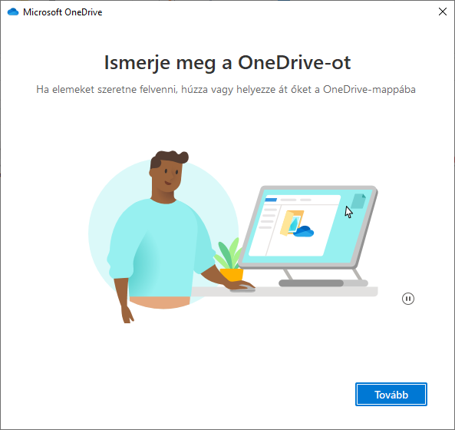455x430 pixels.
Task: Click the mouse pointer arrow in the illustration
Action: pos(348,212)
